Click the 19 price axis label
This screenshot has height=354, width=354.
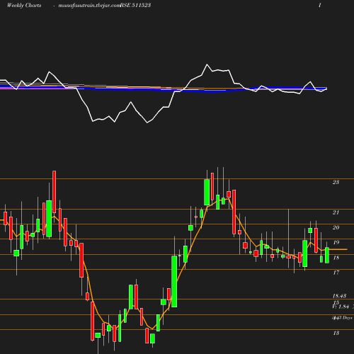coord(336,242)
